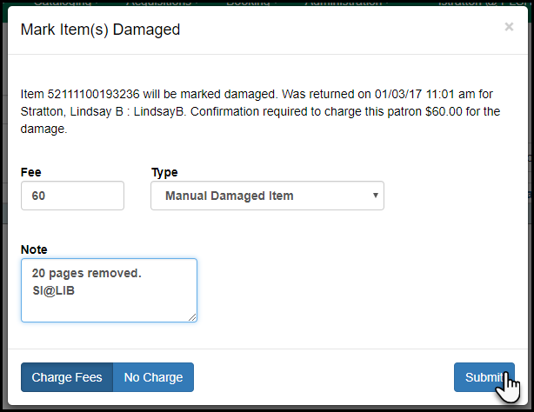Screen dimensions: 534x412
Task: Click the "Type" field label
Action: click(x=164, y=173)
